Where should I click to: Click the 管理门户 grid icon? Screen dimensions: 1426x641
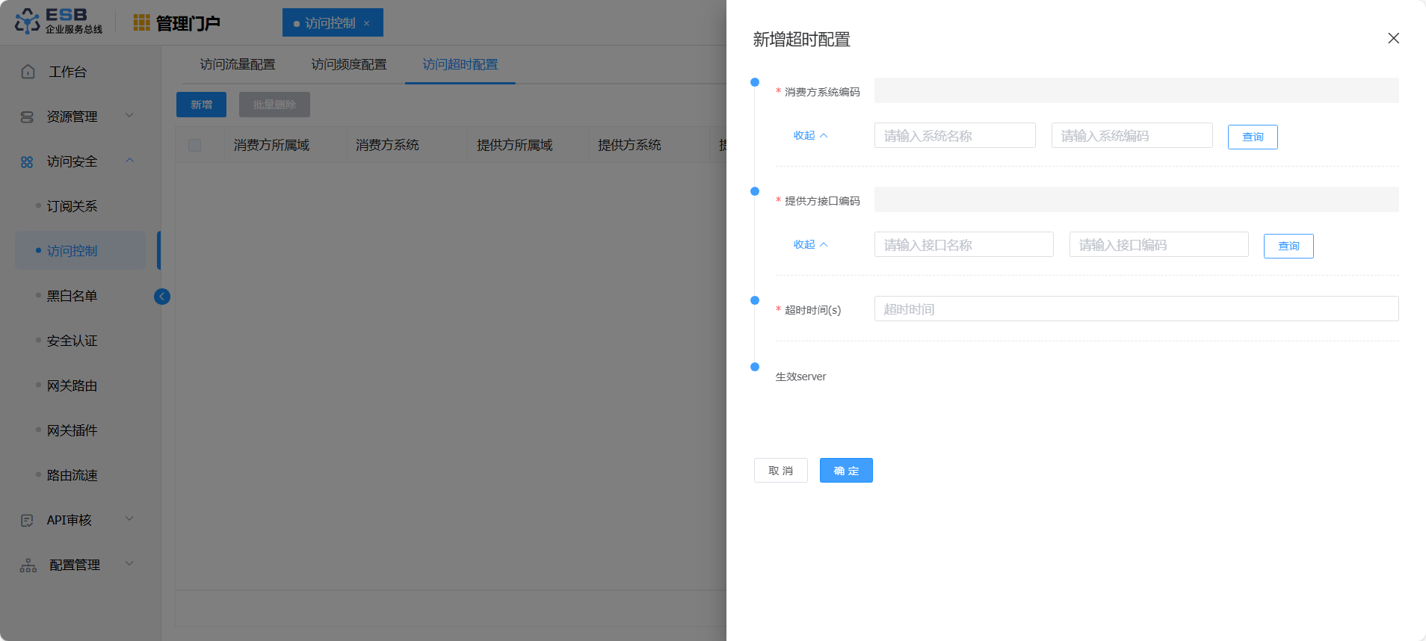141,23
